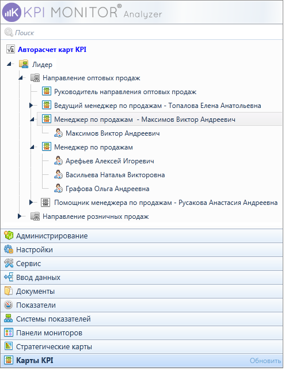Image resolution: width=285 pixels, height=370 pixels.
Task: Click the Сервис tools icon
Action: (9, 263)
